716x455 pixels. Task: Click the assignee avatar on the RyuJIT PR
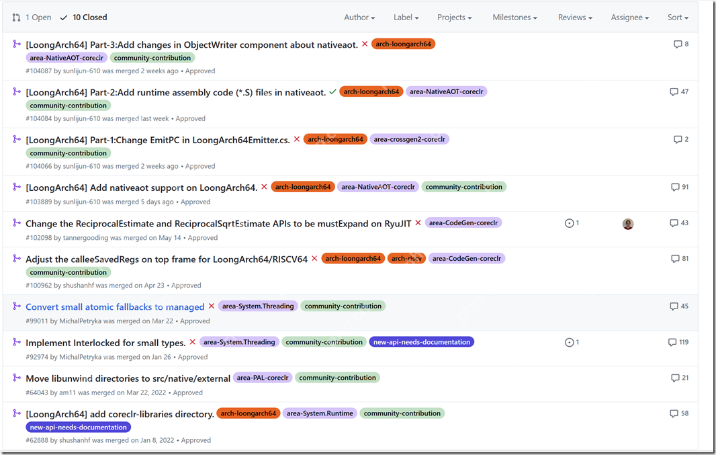click(627, 223)
